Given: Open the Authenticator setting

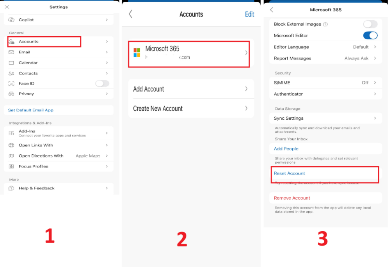Looking at the screenshot, I should coord(326,94).
